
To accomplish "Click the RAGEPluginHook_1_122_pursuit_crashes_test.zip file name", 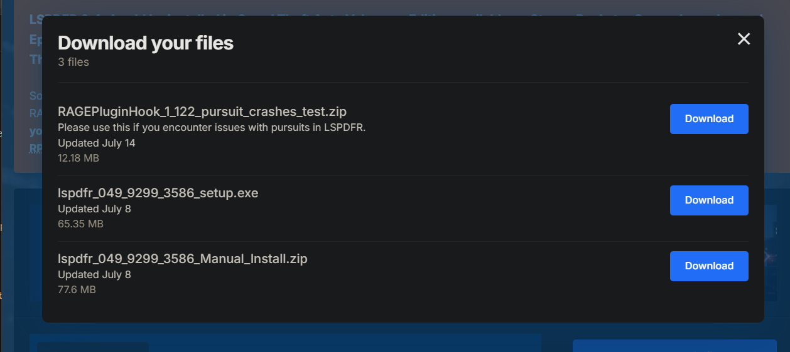I will [202, 111].
